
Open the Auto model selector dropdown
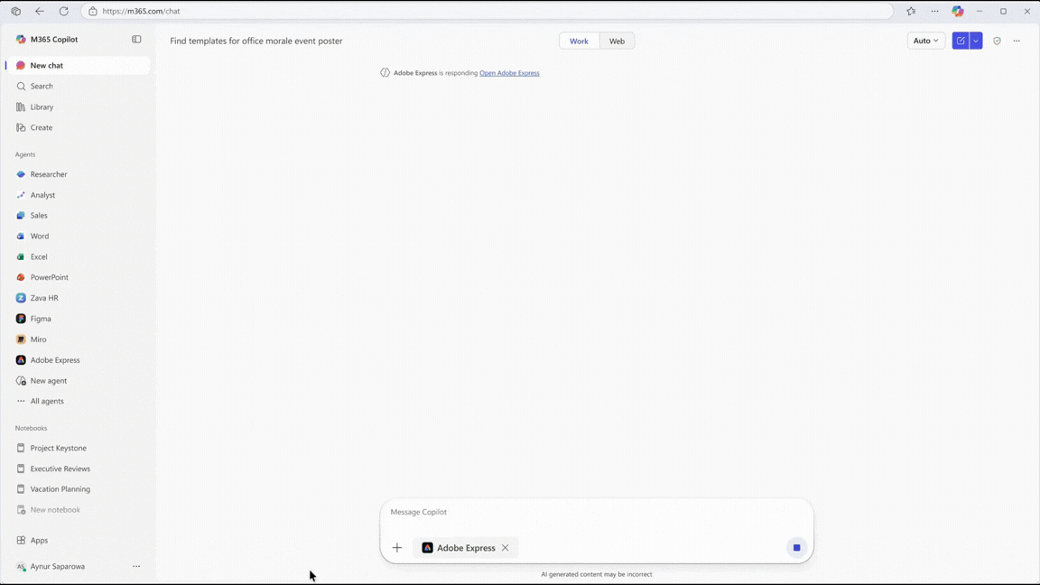[x=924, y=41]
